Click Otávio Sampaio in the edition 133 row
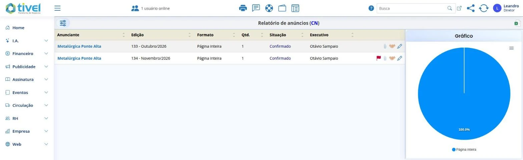 click(x=324, y=46)
